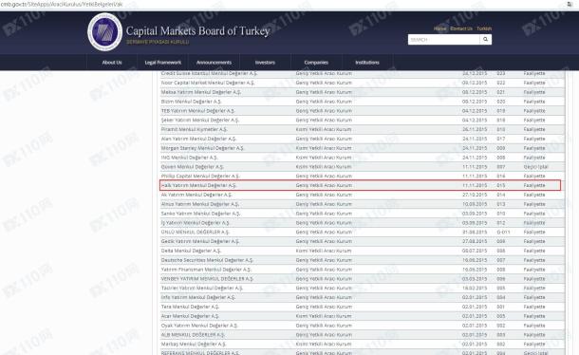Select Ahlatcı Yatırım Menkul Değerler row below Ak Yatırım
Screen dimensions: 579x355
point(363,204)
